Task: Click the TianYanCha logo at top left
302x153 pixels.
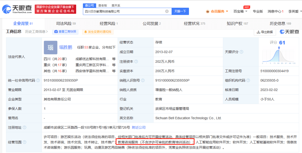Action: click(x=17, y=9)
